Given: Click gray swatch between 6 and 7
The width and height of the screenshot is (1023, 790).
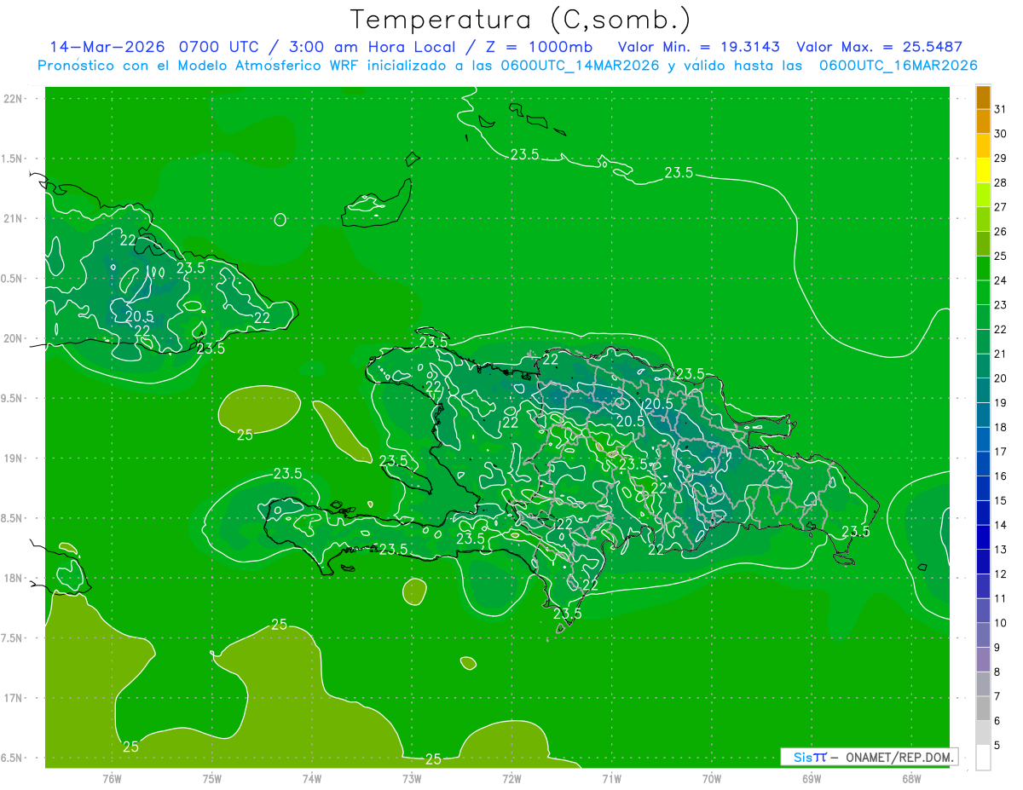Looking at the screenshot, I should (x=983, y=709).
